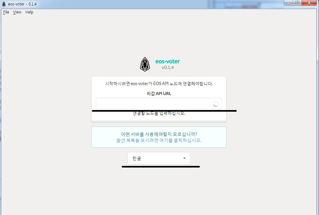Click the loading spinner in URL field

tap(216, 104)
